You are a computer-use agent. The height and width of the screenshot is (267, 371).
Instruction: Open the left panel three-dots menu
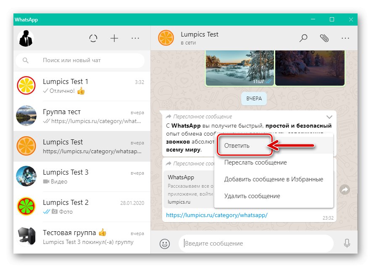(x=135, y=38)
